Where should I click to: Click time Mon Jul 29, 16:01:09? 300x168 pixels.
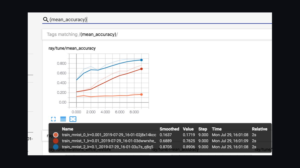point(230,141)
